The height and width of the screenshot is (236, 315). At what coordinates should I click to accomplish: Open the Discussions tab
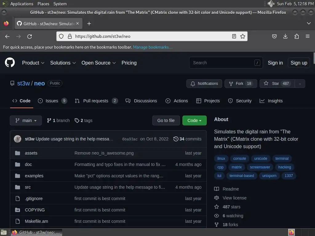coord(141,101)
